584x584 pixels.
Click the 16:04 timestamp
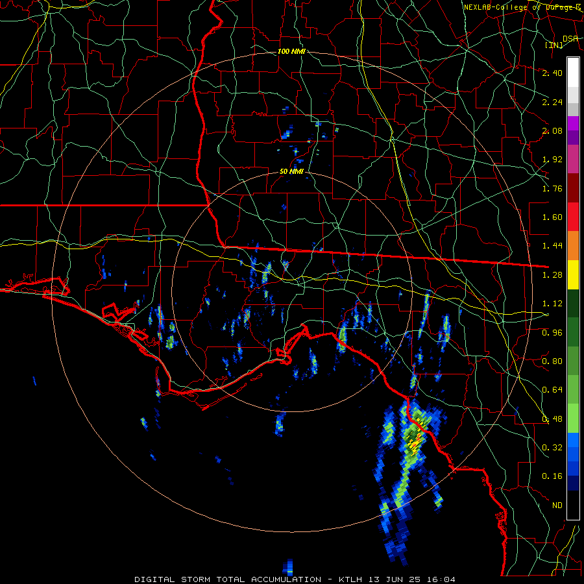(x=441, y=579)
